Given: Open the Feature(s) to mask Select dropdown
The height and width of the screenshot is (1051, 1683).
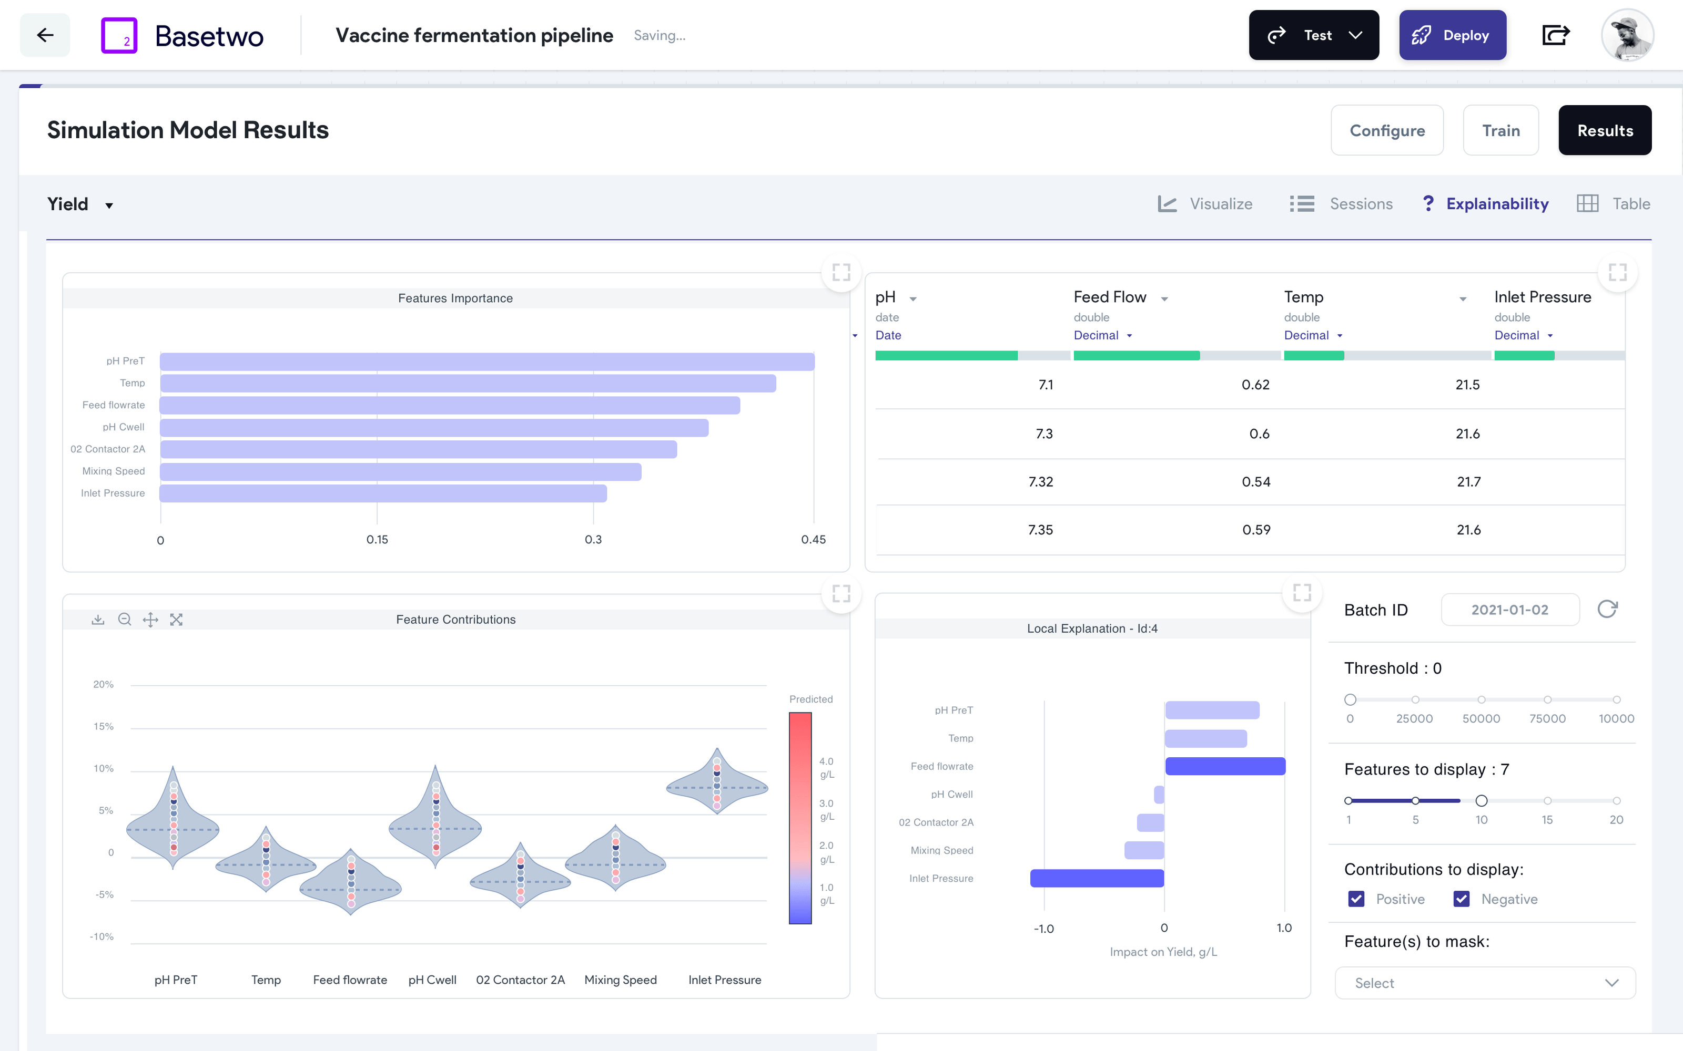Looking at the screenshot, I should [x=1485, y=982].
